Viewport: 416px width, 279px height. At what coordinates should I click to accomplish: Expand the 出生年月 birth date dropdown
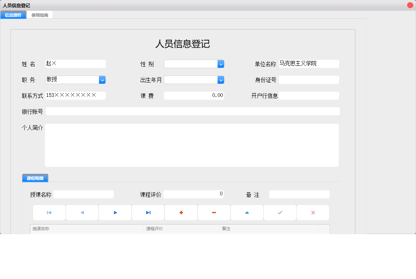click(x=221, y=79)
